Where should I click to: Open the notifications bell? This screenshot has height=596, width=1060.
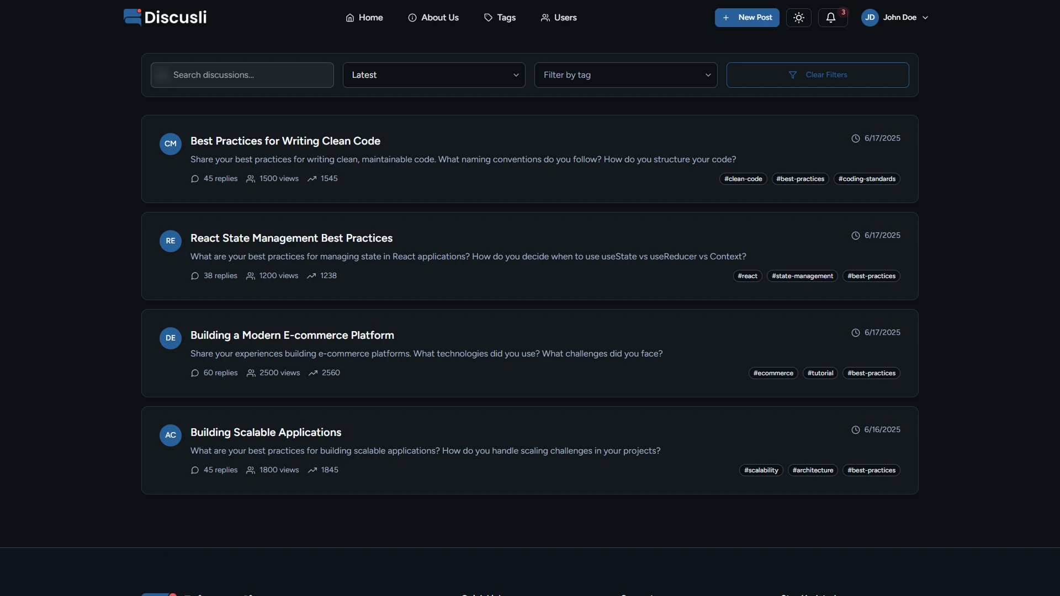click(831, 18)
